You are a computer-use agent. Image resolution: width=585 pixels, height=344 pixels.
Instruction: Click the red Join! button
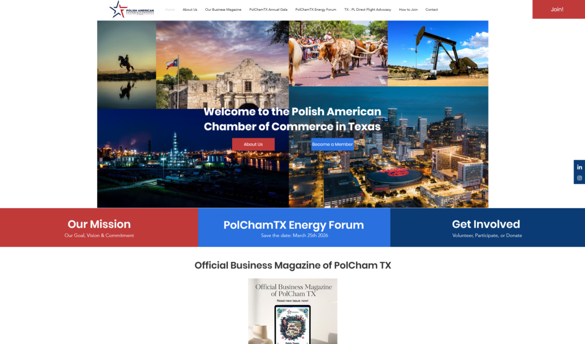[558, 9]
